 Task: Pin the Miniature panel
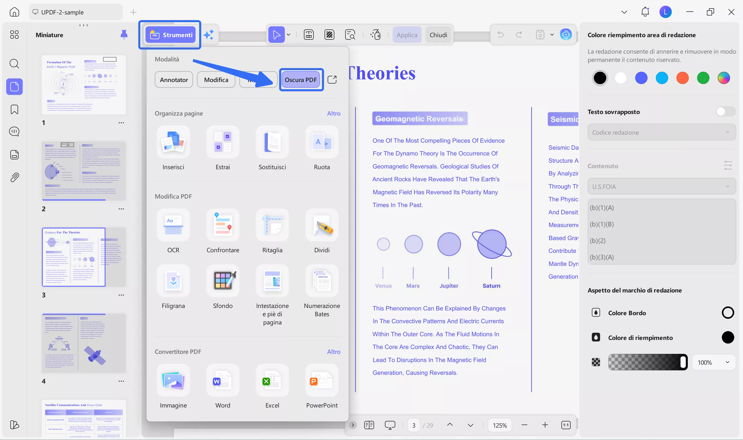(124, 35)
